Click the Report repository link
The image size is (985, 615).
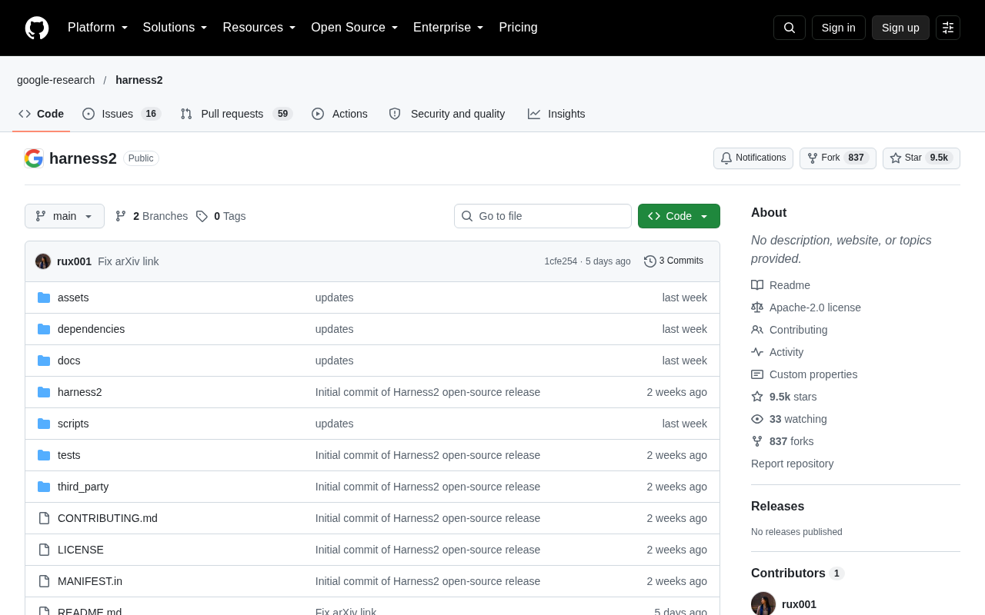[x=792, y=464]
